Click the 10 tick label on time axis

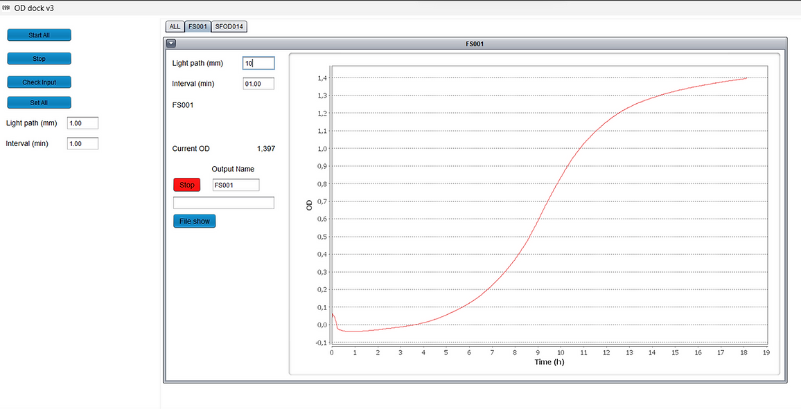561,352
